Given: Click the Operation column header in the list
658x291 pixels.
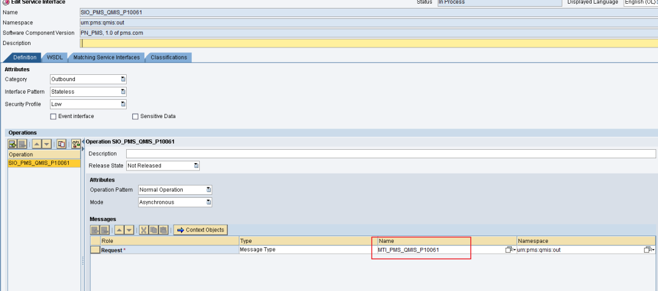Looking at the screenshot, I should [44, 154].
